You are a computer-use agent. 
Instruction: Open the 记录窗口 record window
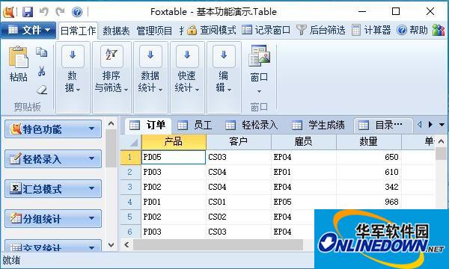[x=266, y=30]
